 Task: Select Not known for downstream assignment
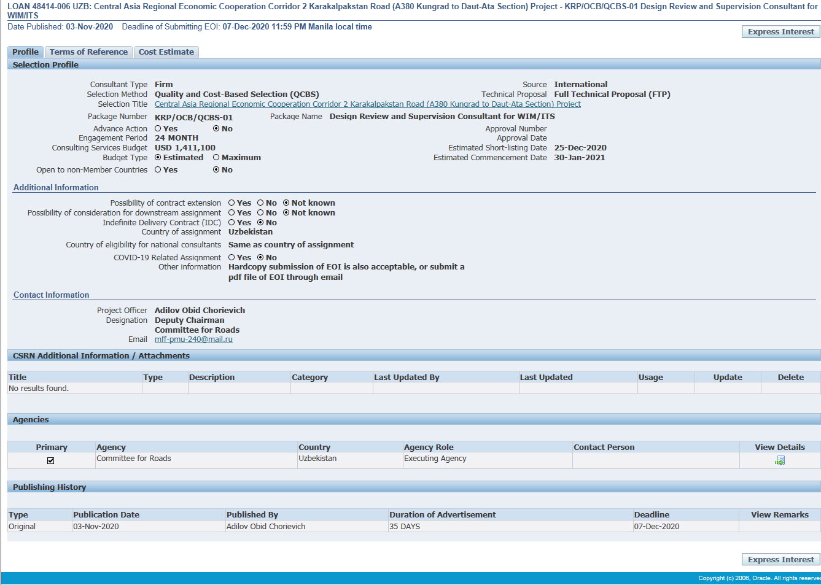tap(286, 213)
